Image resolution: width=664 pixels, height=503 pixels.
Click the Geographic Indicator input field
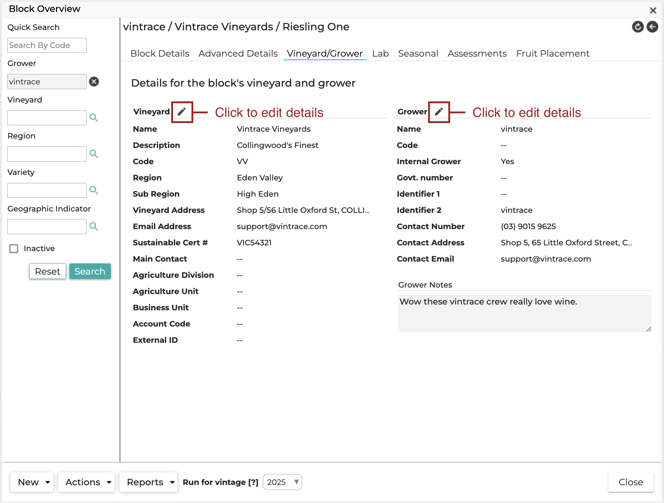[x=47, y=227]
